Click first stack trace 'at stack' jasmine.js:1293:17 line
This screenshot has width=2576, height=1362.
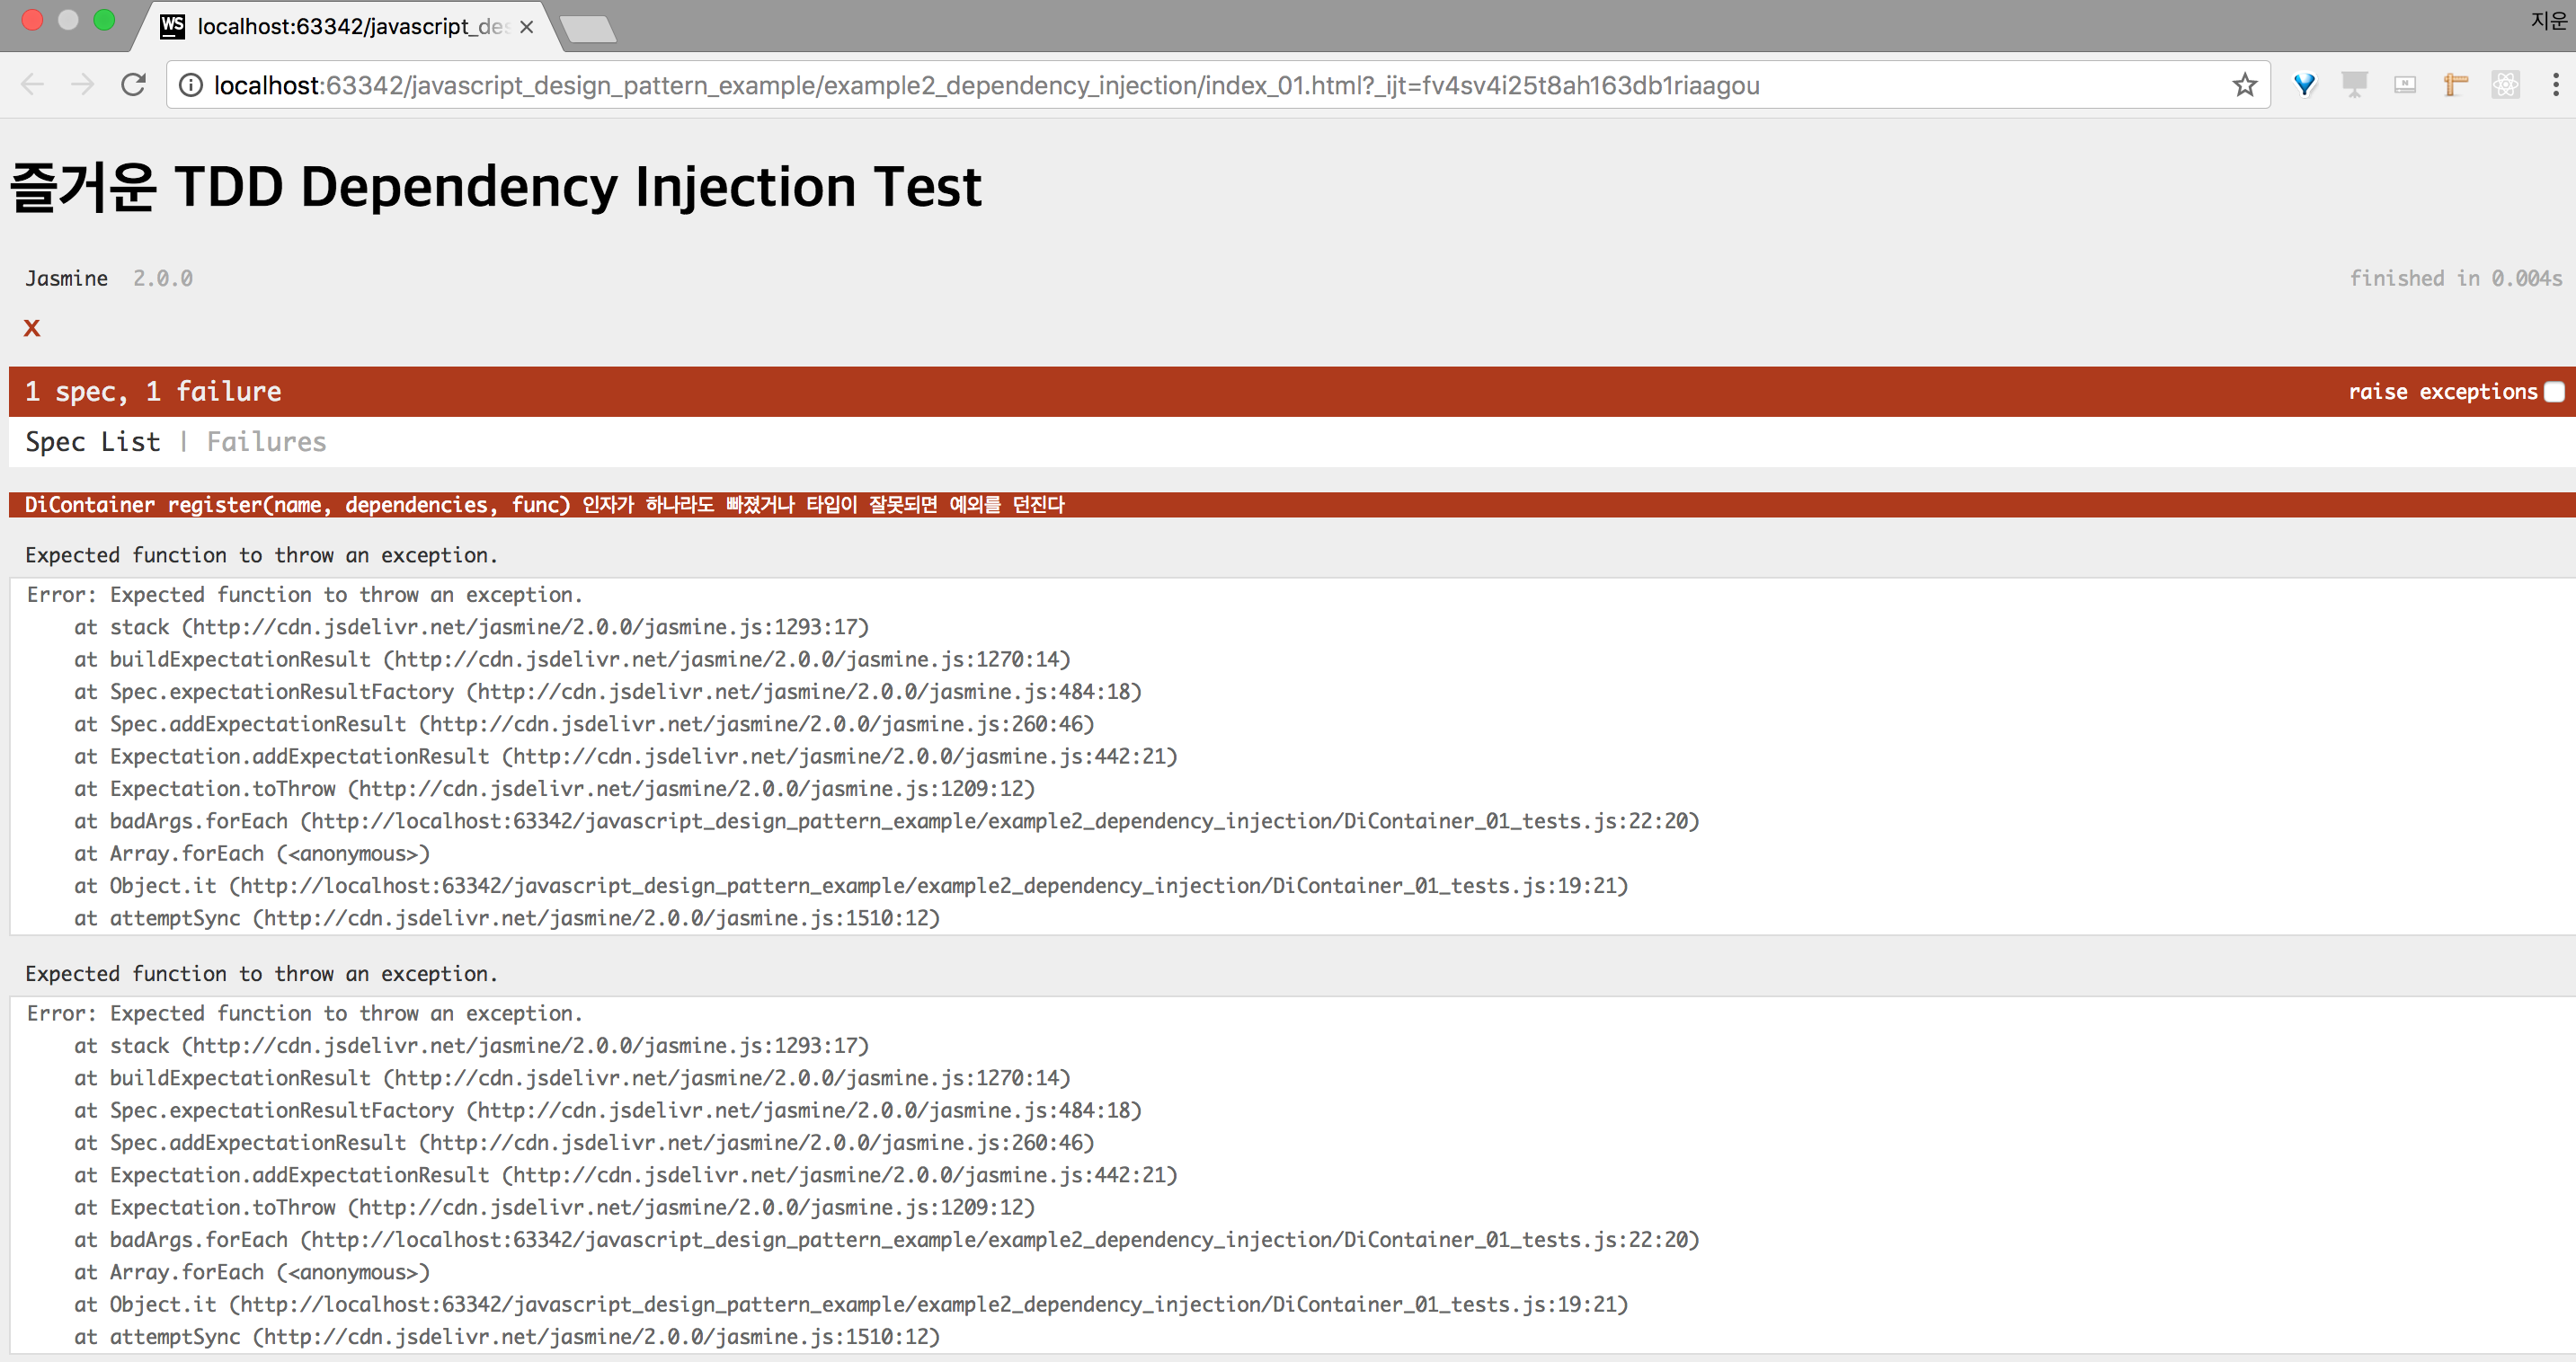click(471, 626)
